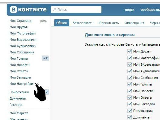The width and height of the screenshot is (160, 120).
Task: Select the Общее tab
Action: click(x=62, y=23)
